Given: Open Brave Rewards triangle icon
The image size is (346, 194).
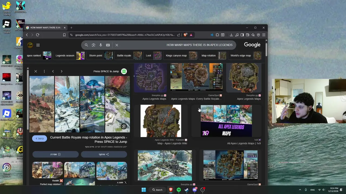Looking at the screenshot, I should tap(191, 35).
